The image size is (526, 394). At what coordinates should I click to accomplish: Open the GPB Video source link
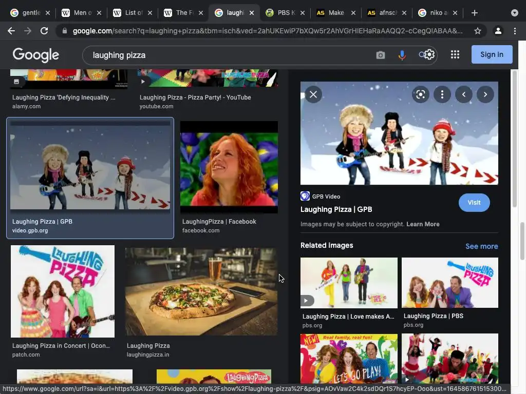point(321,196)
